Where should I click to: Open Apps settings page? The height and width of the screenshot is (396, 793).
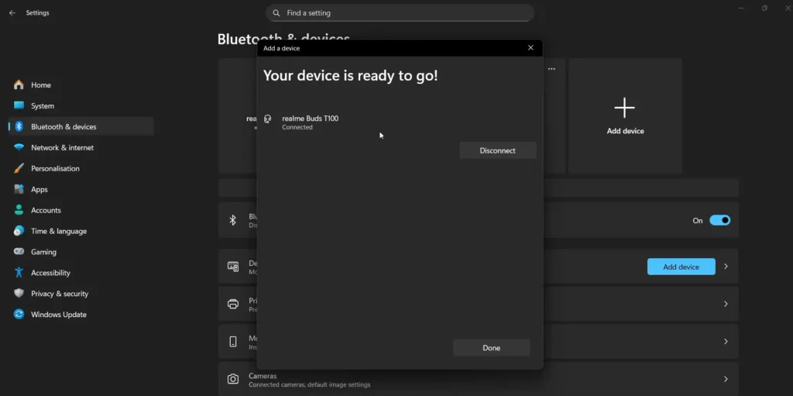click(x=81, y=189)
